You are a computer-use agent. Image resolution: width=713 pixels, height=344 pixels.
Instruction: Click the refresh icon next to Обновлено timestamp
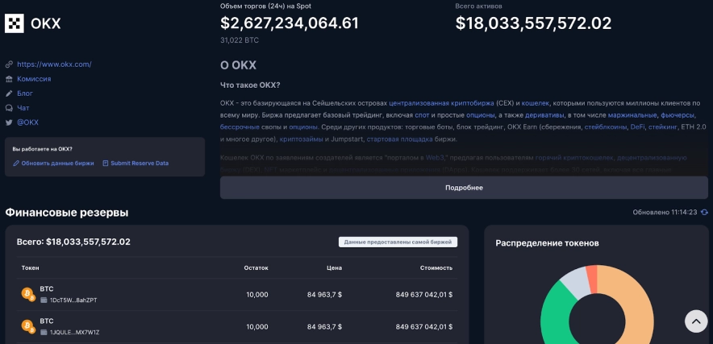[704, 212]
